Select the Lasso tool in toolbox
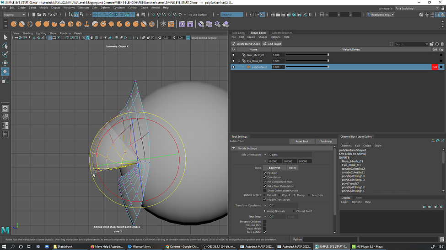The image size is (446, 250). (x=5, y=46)
